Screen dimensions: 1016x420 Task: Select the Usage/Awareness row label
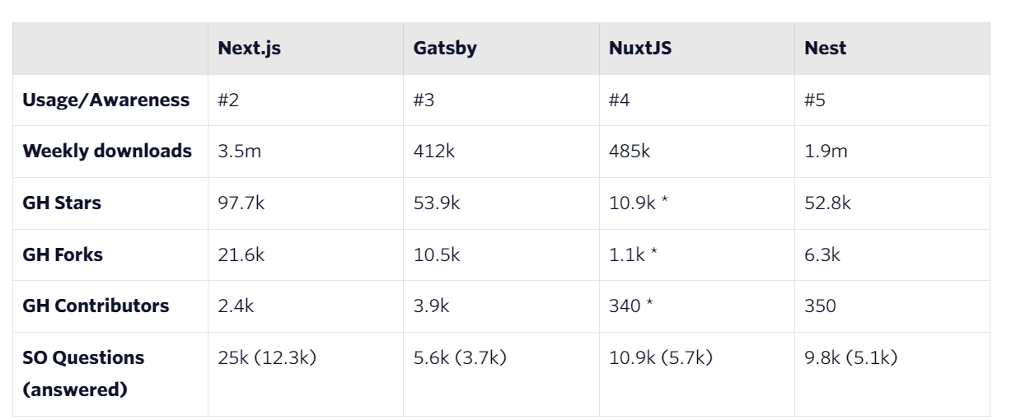pyautogui.click(x=105, y=100)
